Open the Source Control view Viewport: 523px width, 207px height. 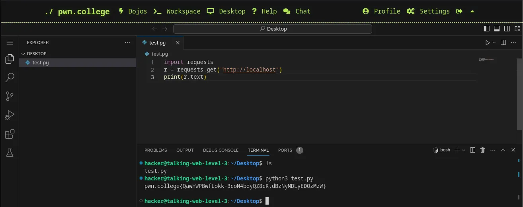coord(10,96)
